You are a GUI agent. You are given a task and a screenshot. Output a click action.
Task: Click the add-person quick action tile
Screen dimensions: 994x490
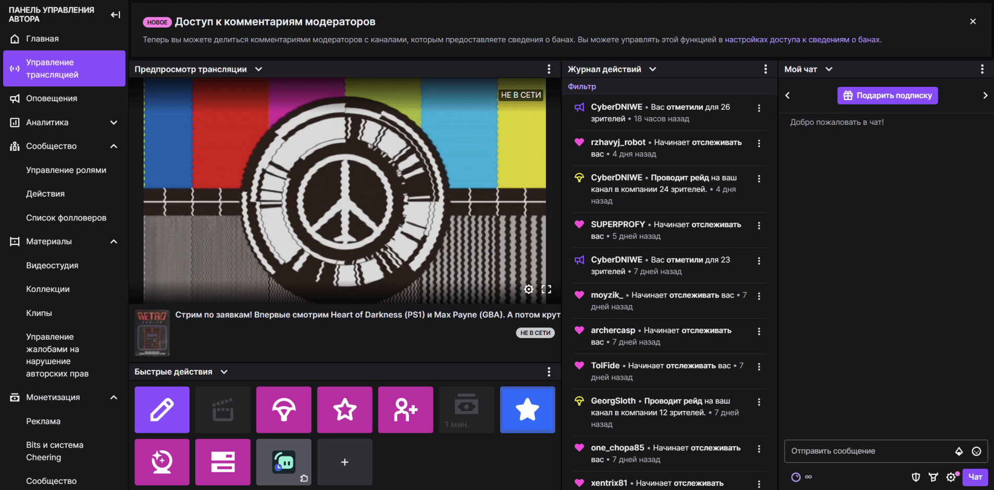coord(405,409)
